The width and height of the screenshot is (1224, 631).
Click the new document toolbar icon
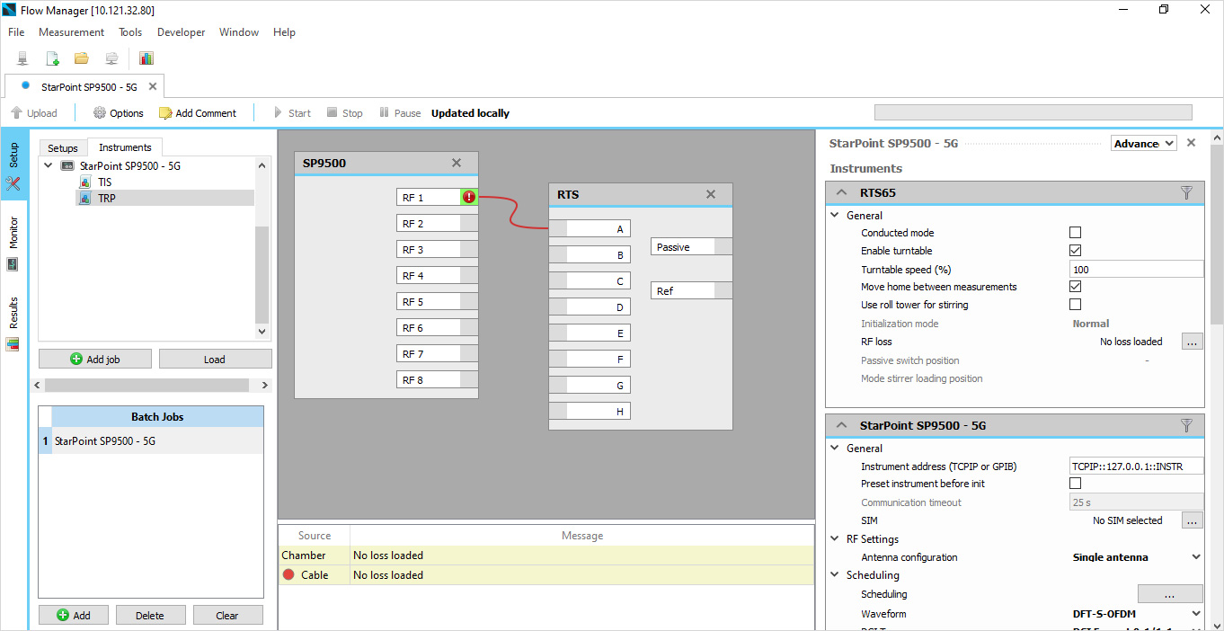click(x=52, y=58)
